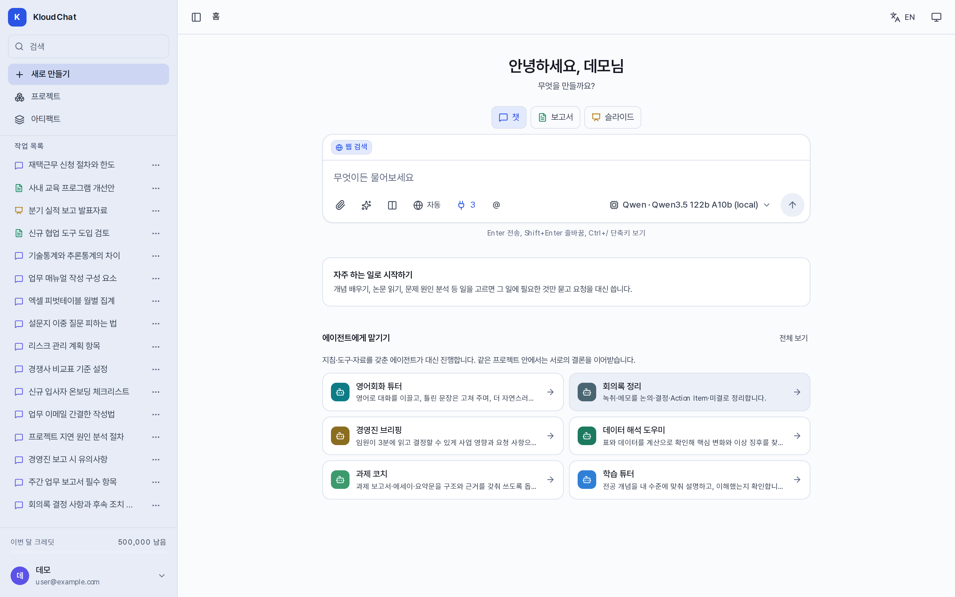
Task: Select the 슬라이드 tab
Action: [612, 117]
